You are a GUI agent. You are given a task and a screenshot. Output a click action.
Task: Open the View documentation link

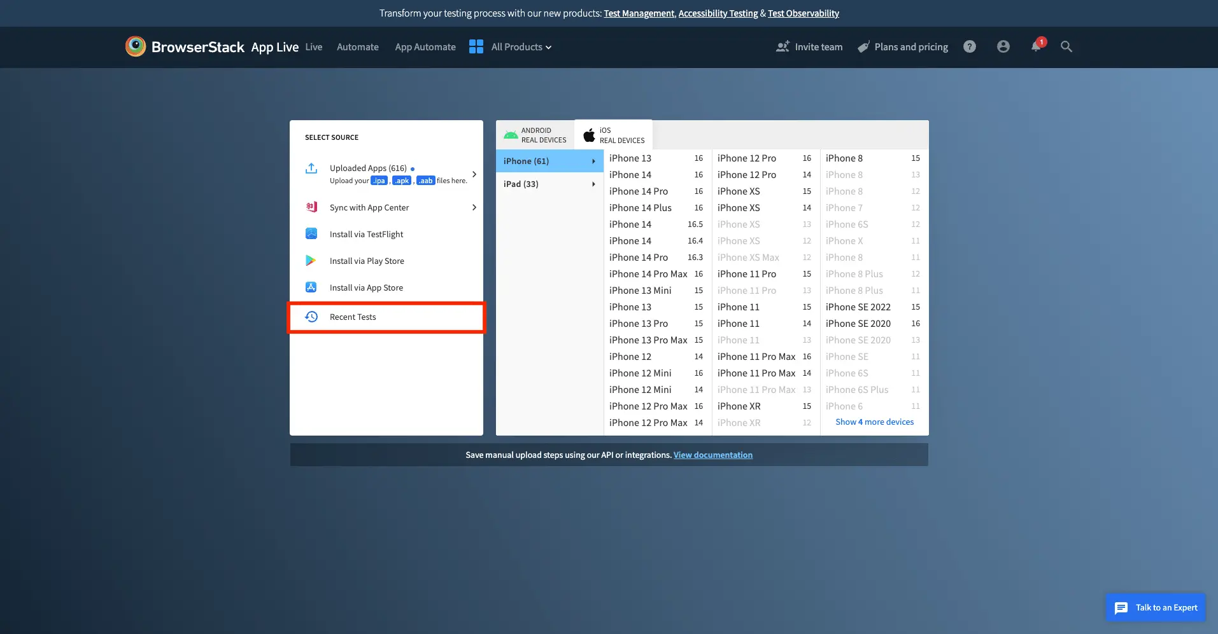point(712,455)
